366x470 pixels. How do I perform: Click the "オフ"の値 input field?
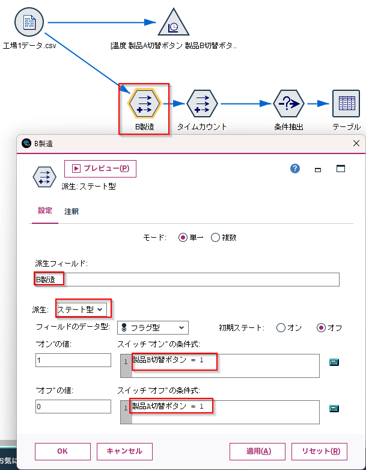pos(73,406)
